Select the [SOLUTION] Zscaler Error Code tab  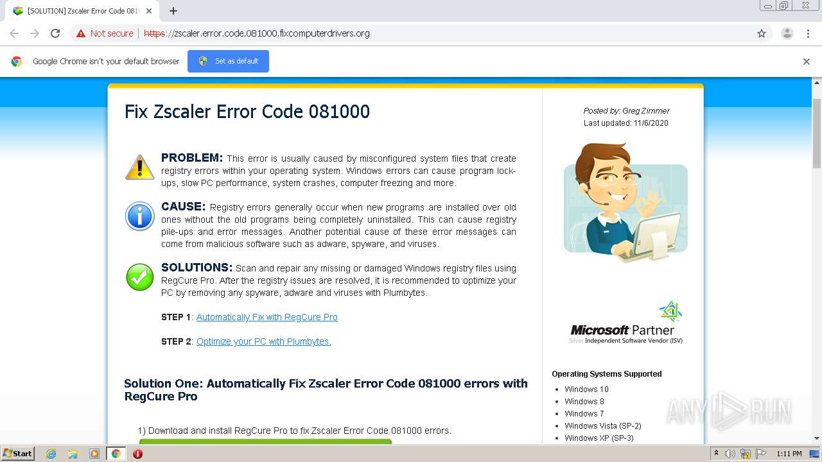click(82, 11)
